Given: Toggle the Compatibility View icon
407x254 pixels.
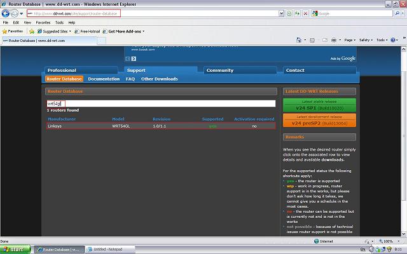Looking at the screenshot, I should pos(289,13).
